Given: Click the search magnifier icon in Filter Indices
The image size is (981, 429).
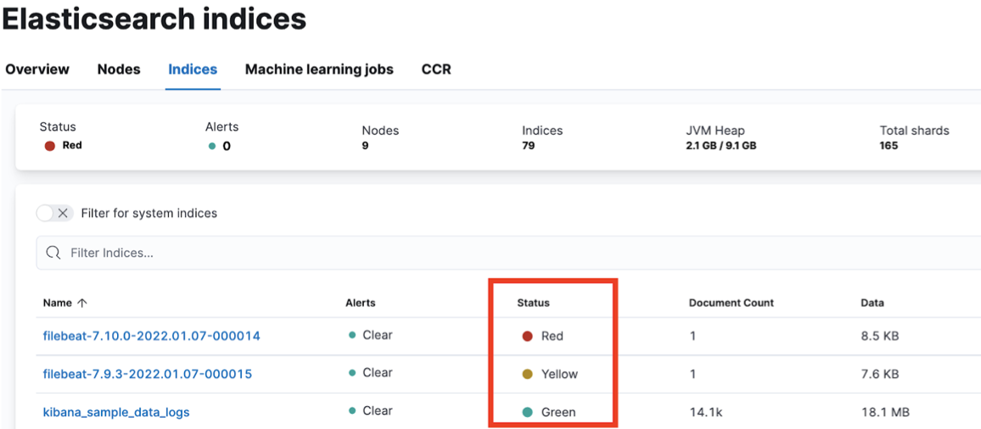Looking at the screenshot, I should (x=53, y=253).
